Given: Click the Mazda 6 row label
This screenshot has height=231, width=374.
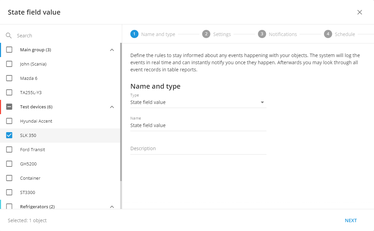Looking at the screenshot, I should tap(29, 78).
